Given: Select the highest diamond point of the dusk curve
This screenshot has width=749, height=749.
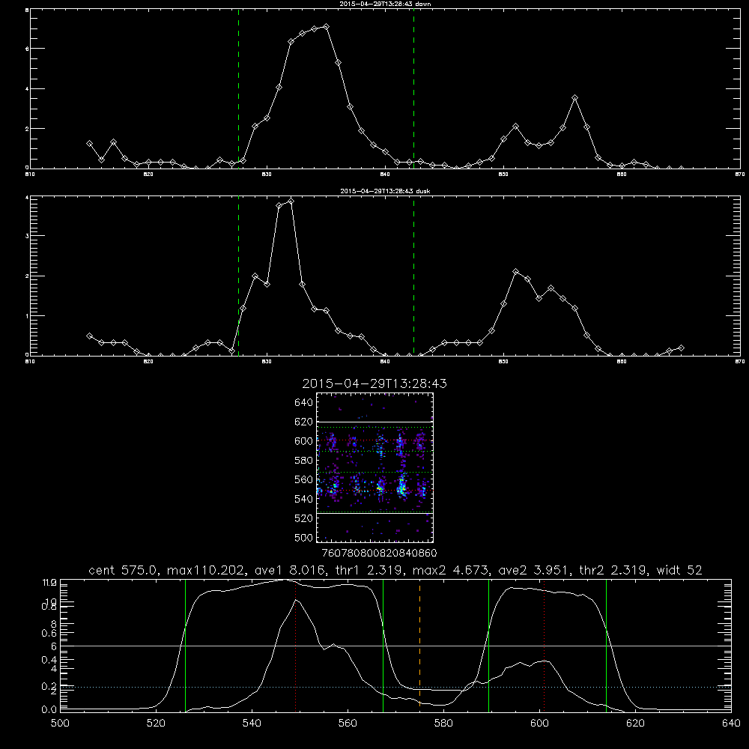Looking at the screenshot, I should (291, 201).
